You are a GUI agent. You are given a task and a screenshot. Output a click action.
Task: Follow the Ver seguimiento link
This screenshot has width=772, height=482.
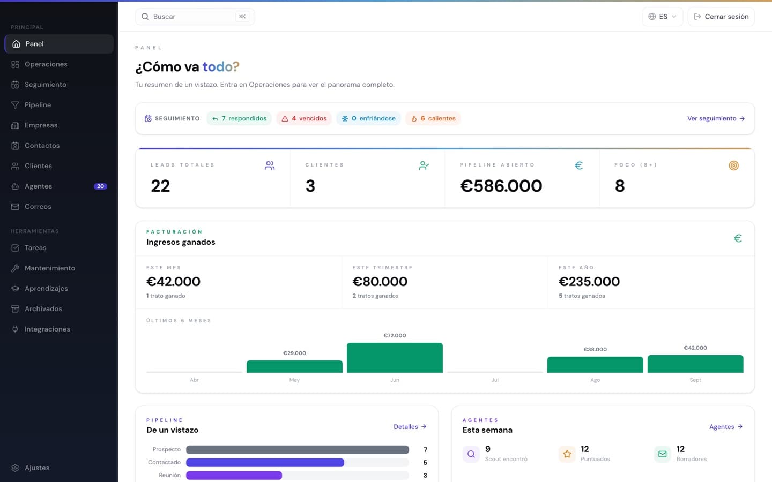tap(716, 118)
